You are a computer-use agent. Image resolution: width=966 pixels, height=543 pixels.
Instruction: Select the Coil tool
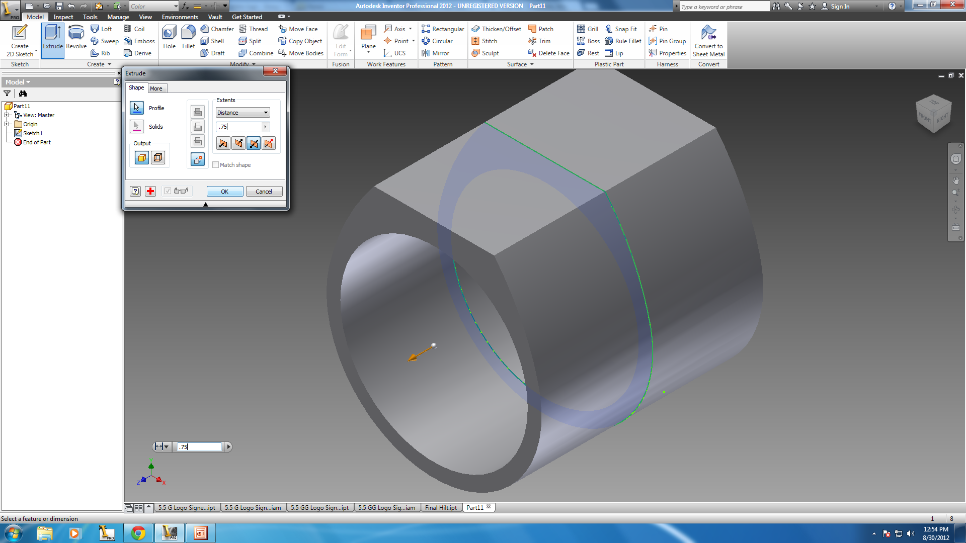[x=134, y=29]
